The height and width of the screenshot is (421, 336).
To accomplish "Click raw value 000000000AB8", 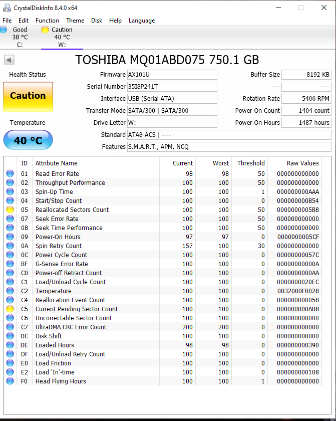I will (x=298, y=309).
